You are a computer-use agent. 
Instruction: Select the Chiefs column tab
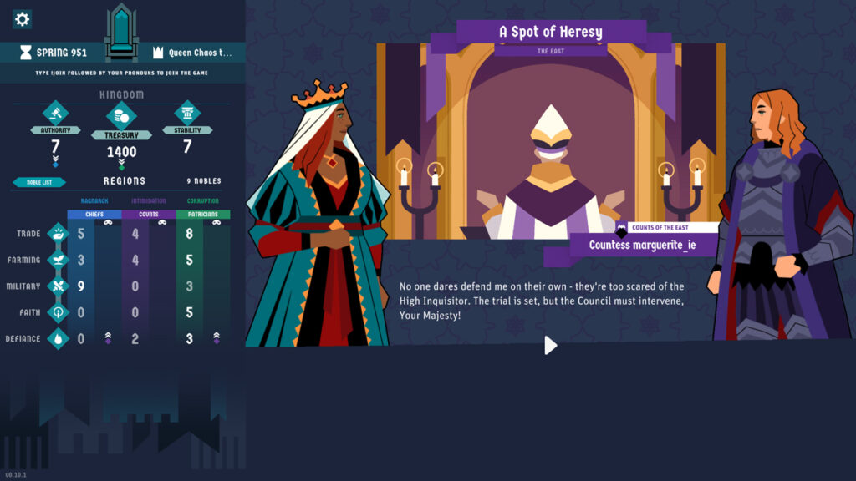pyautogui.click(x=94, y=215)
